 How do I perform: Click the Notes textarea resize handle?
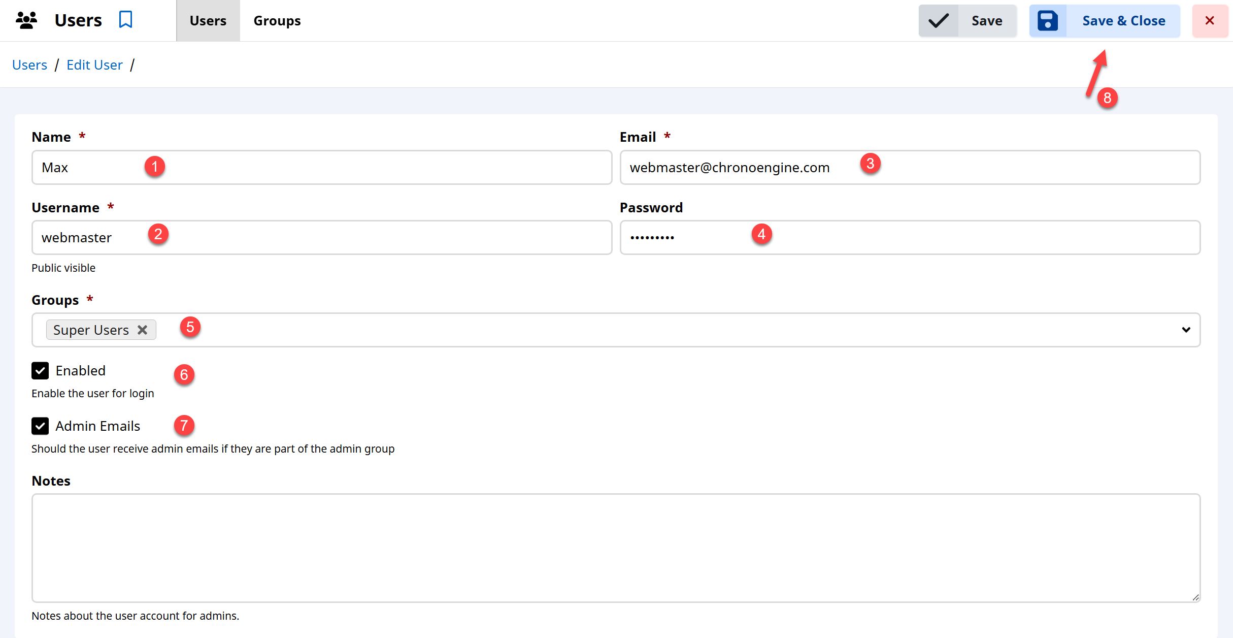(x=1195, y=597)
